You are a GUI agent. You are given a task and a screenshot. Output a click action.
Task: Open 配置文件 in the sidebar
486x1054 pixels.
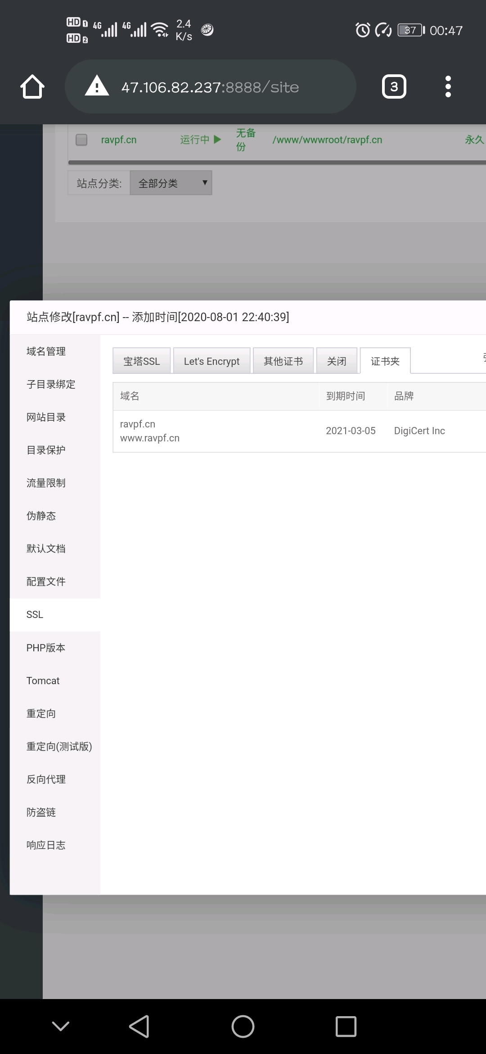pos(55,582)
